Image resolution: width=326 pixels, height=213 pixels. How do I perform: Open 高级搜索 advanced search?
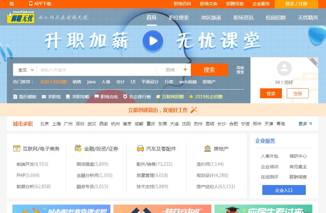pyautogui.click(x=240, y=70)
